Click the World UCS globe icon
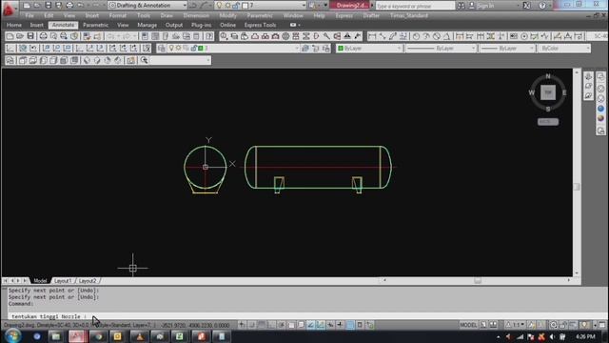Image resolution: width=609 pixels, height=343 pixels. click(23, 49)
